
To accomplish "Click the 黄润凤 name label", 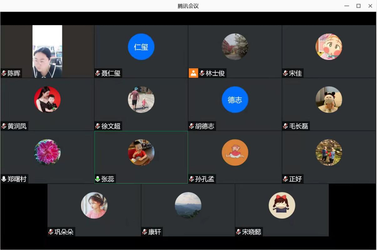I will [17, 126].
